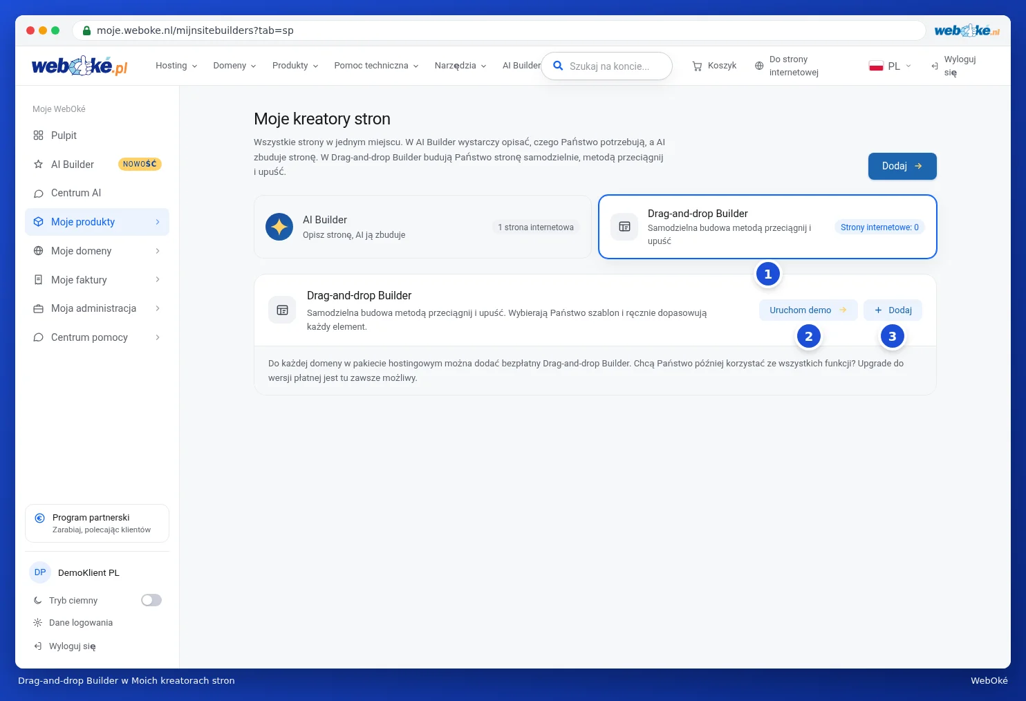Click the blue Dodaj button at top
This screenshot has height=701, width=1026.
coord(902,166)
